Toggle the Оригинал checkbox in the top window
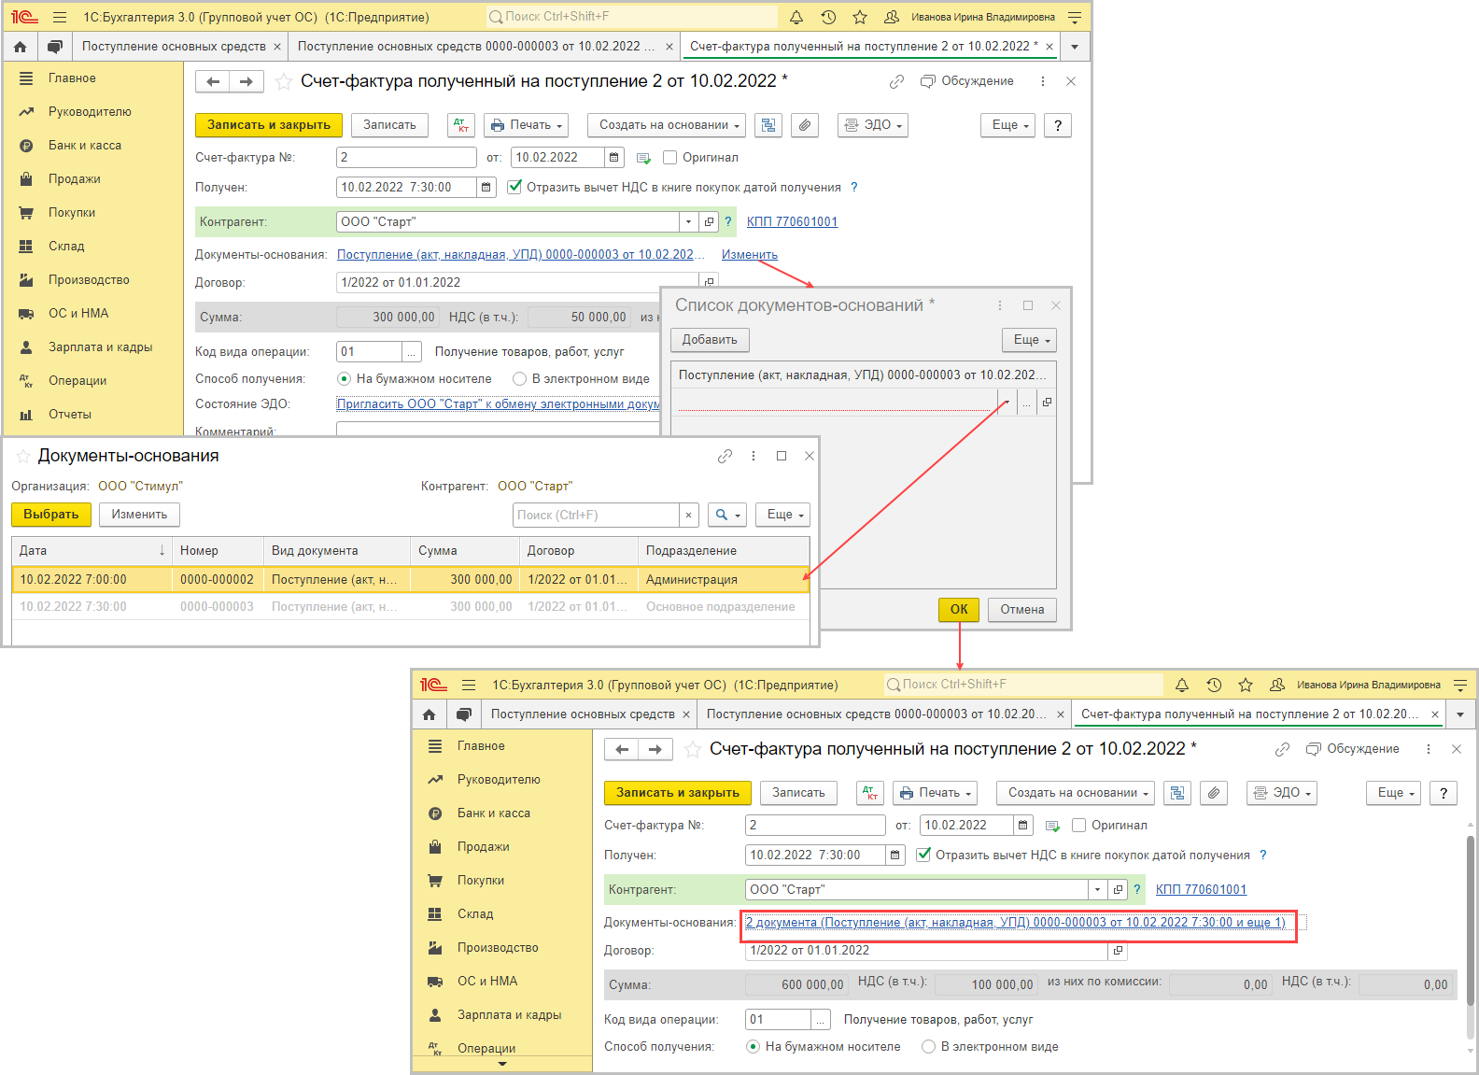Image resolution: width=1479 pixels, height=1075 pixels. [x=669, y=158]
